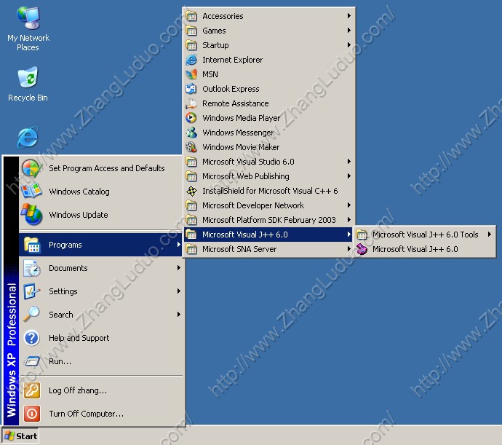Expand the Settings submenu arrow
This screenshot has width=502, height=445.
click(179, 291)
